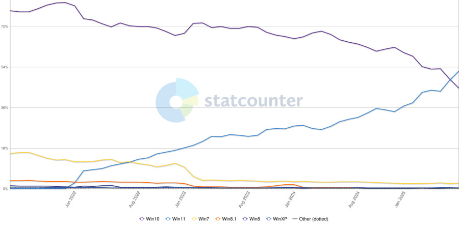Hide the Win7 series via its legend label
This screenshot has height=229, width=459.
pyautogui.click(x=204, y=219)
